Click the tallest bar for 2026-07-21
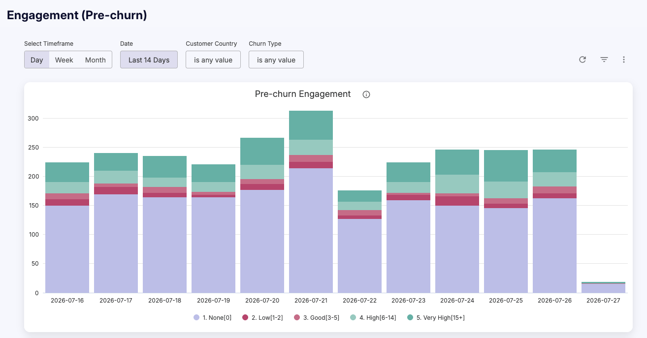This screenshot has height=338, width=647. click(x=311, y=202)
